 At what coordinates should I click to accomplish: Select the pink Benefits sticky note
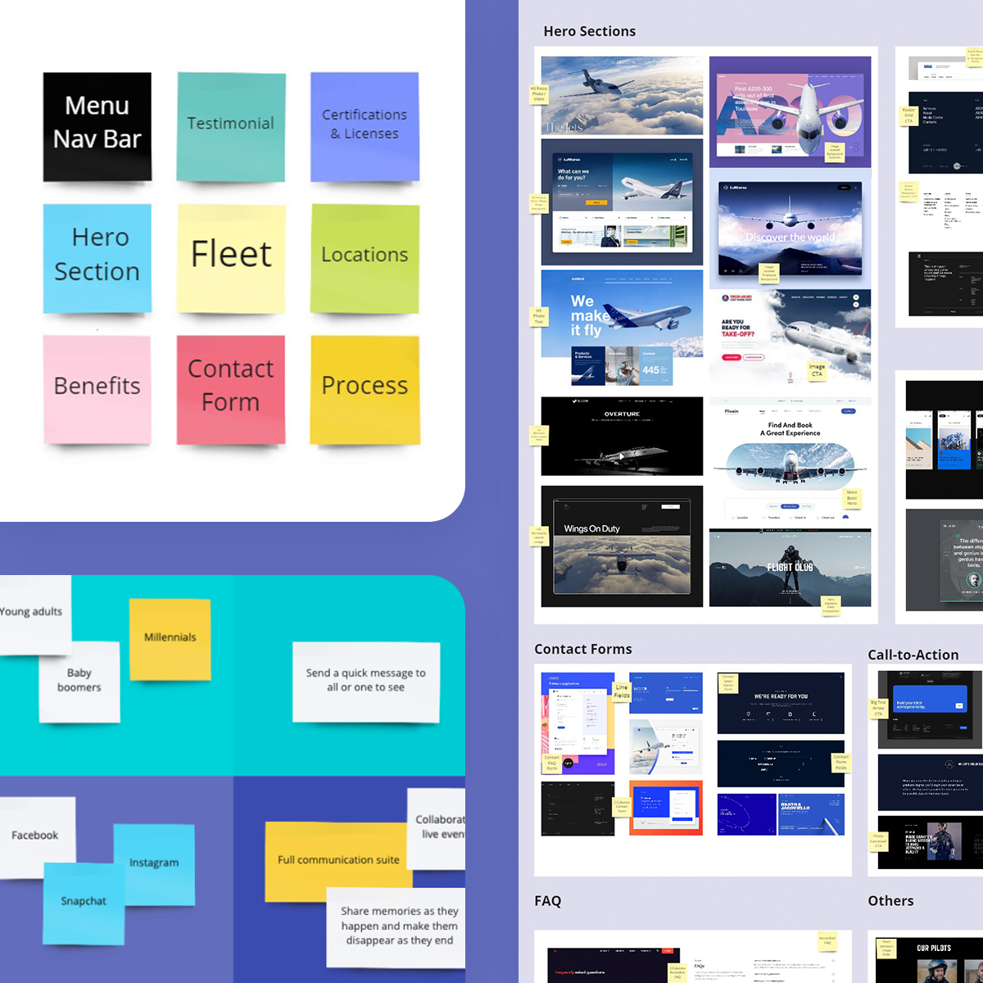tap(97, 388)
